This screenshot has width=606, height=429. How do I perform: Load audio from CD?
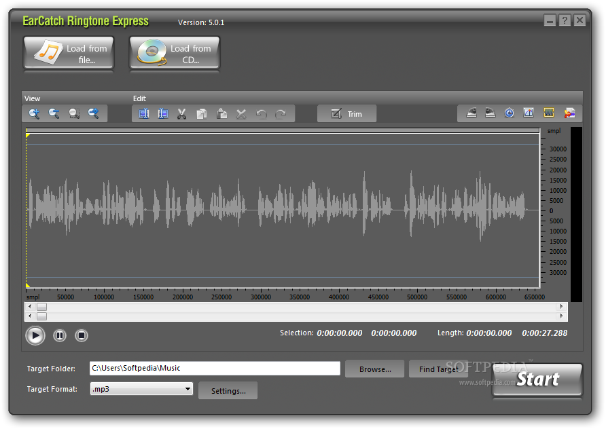click(175, 54)
